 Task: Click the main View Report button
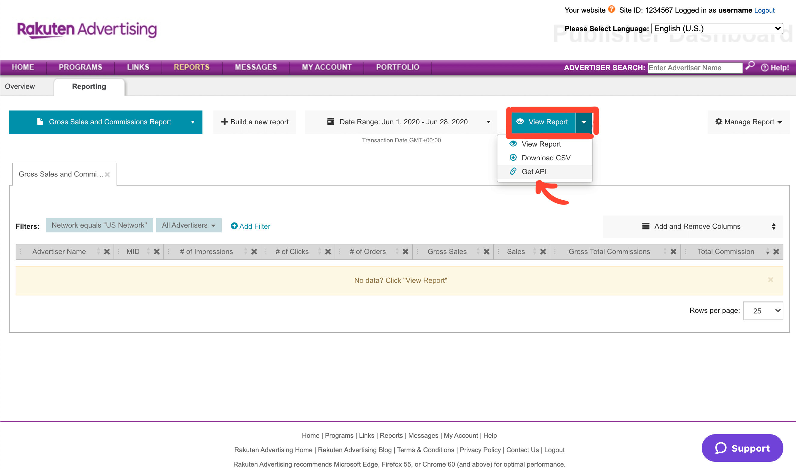pyautogui.click(x=543, y=122)
